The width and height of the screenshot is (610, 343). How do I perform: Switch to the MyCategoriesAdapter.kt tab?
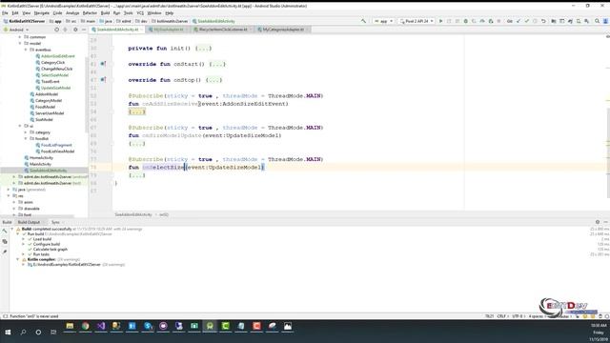coord(283,30)
